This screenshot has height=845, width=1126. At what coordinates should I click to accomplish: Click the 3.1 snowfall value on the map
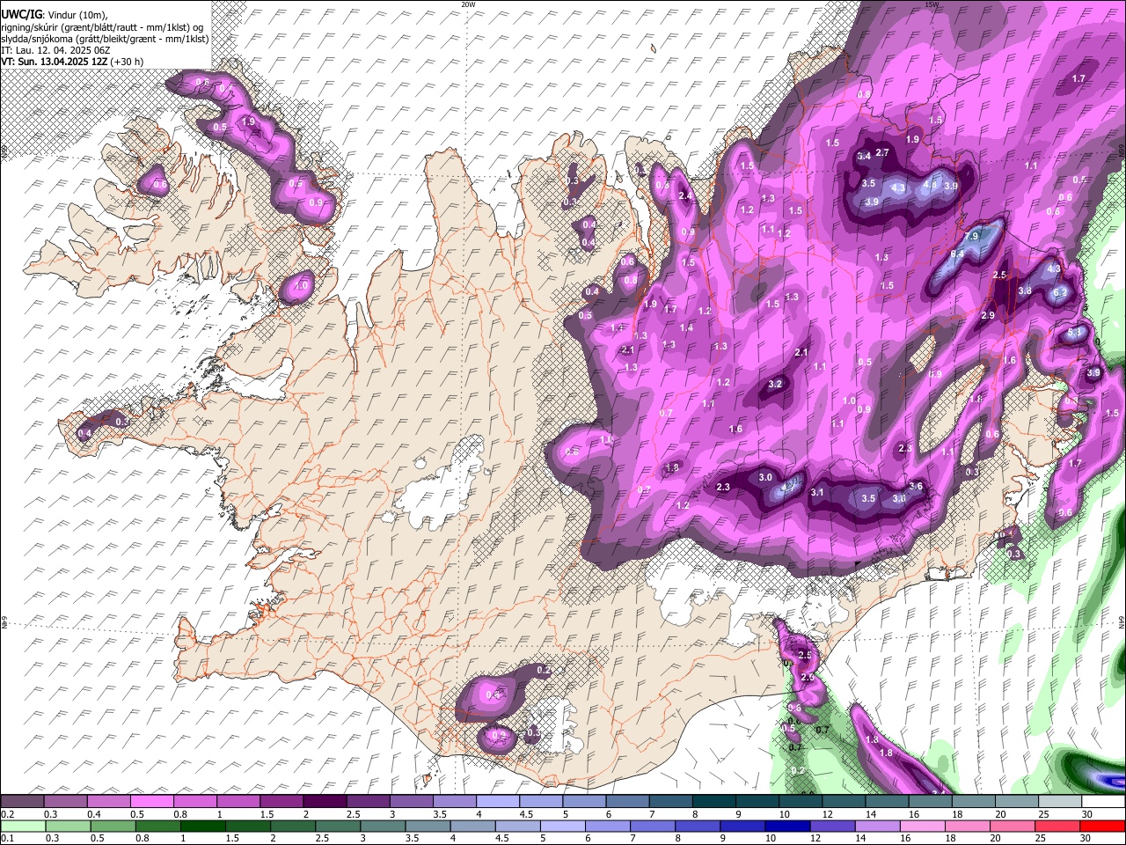tap(816, 492)
